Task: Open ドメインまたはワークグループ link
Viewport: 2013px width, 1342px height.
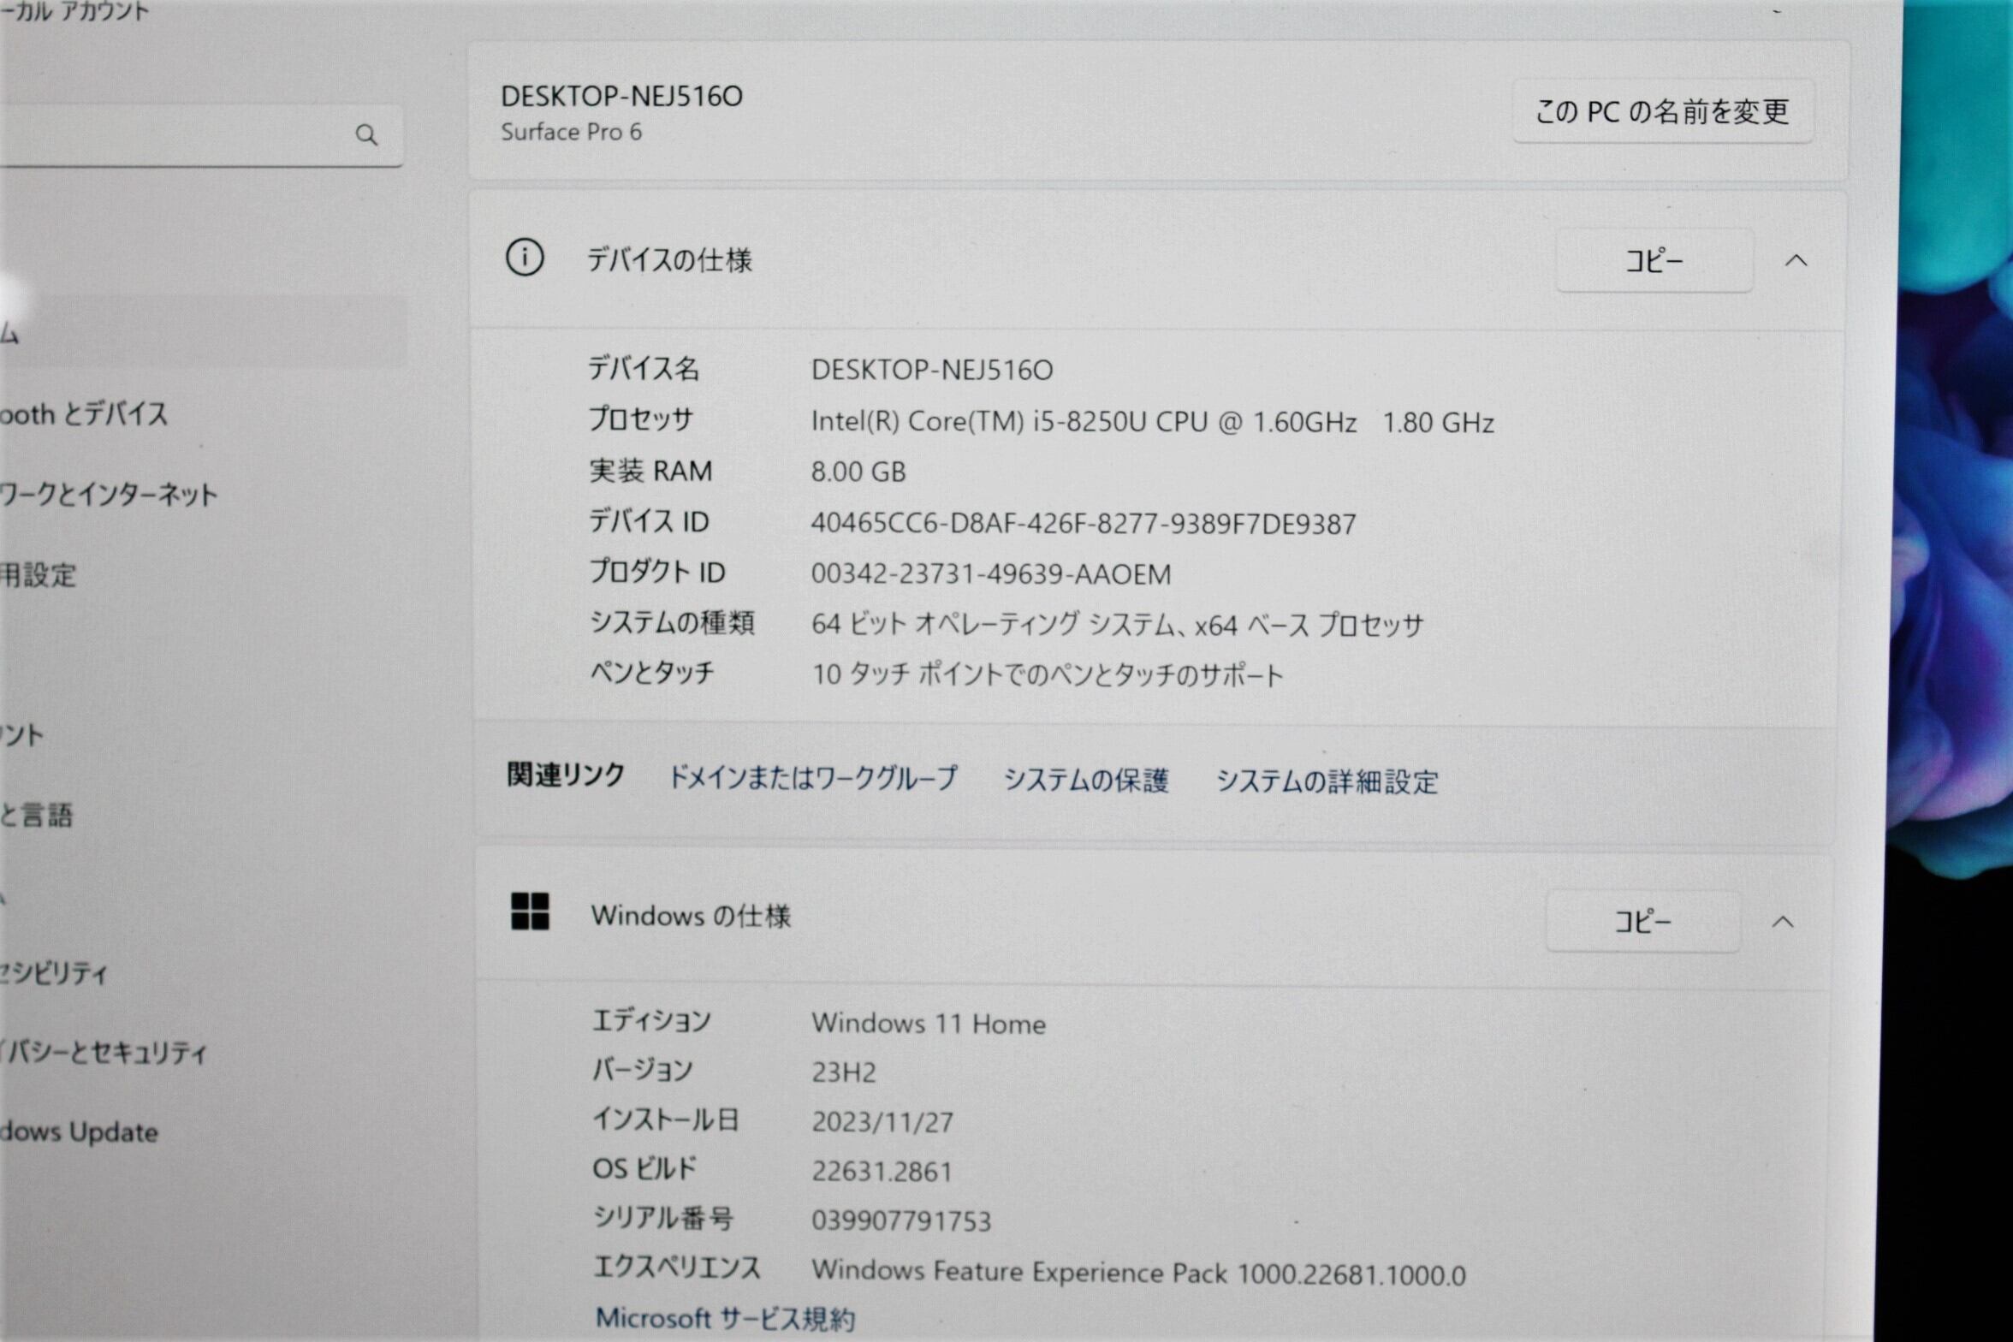Action: [x=812, y=778]
